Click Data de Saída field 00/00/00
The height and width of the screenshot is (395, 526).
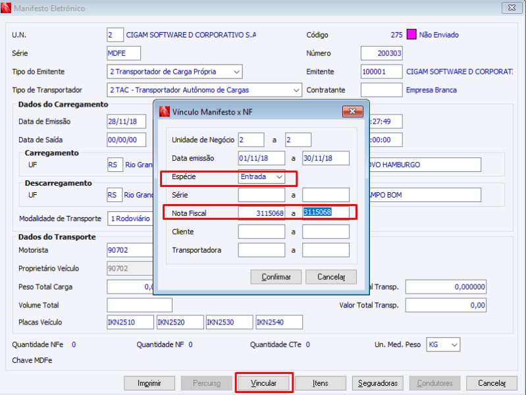tap(126, 140)
